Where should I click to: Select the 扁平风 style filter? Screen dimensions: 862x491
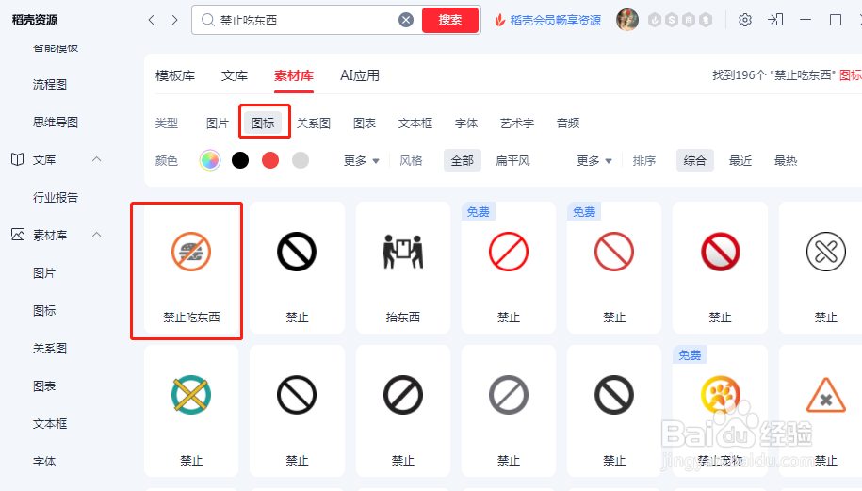(512, 160)
